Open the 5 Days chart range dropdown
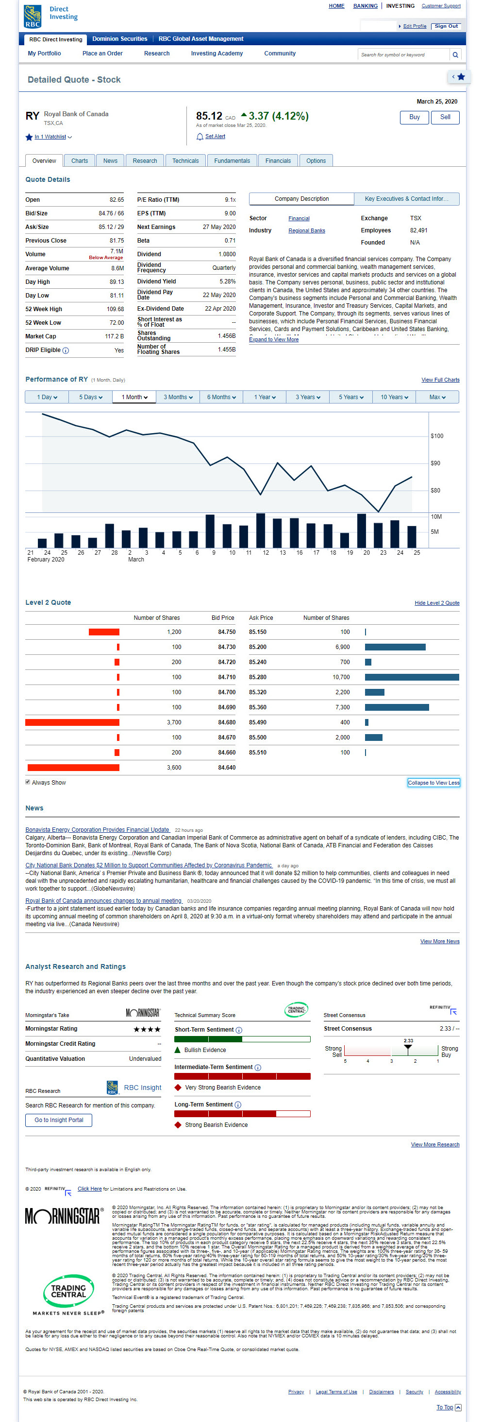Screen dimensions: 483x1422 tap(90, 397)
